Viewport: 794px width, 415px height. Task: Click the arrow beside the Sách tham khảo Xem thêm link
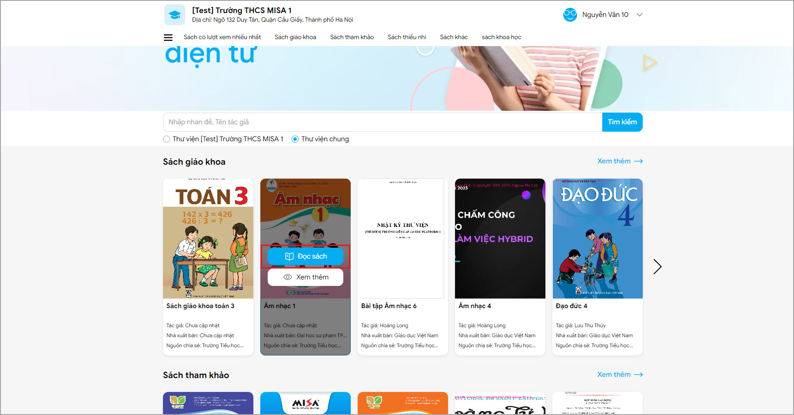point(638,375)
